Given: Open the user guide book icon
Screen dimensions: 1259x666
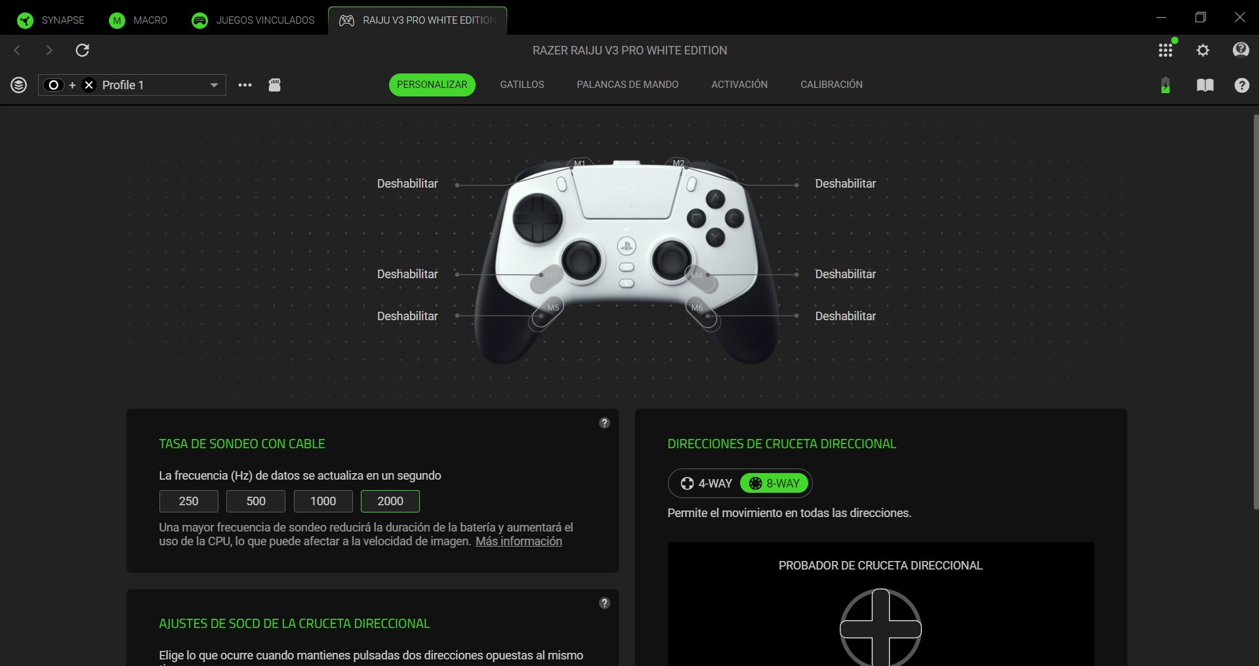Looking at the screenshot, I should pos(1205,85).
